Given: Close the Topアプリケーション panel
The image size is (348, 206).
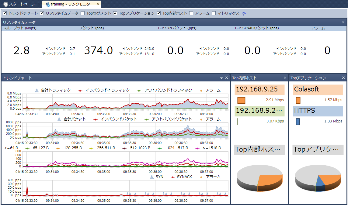Looking at the screenshot, I should (x=343, y=78).
